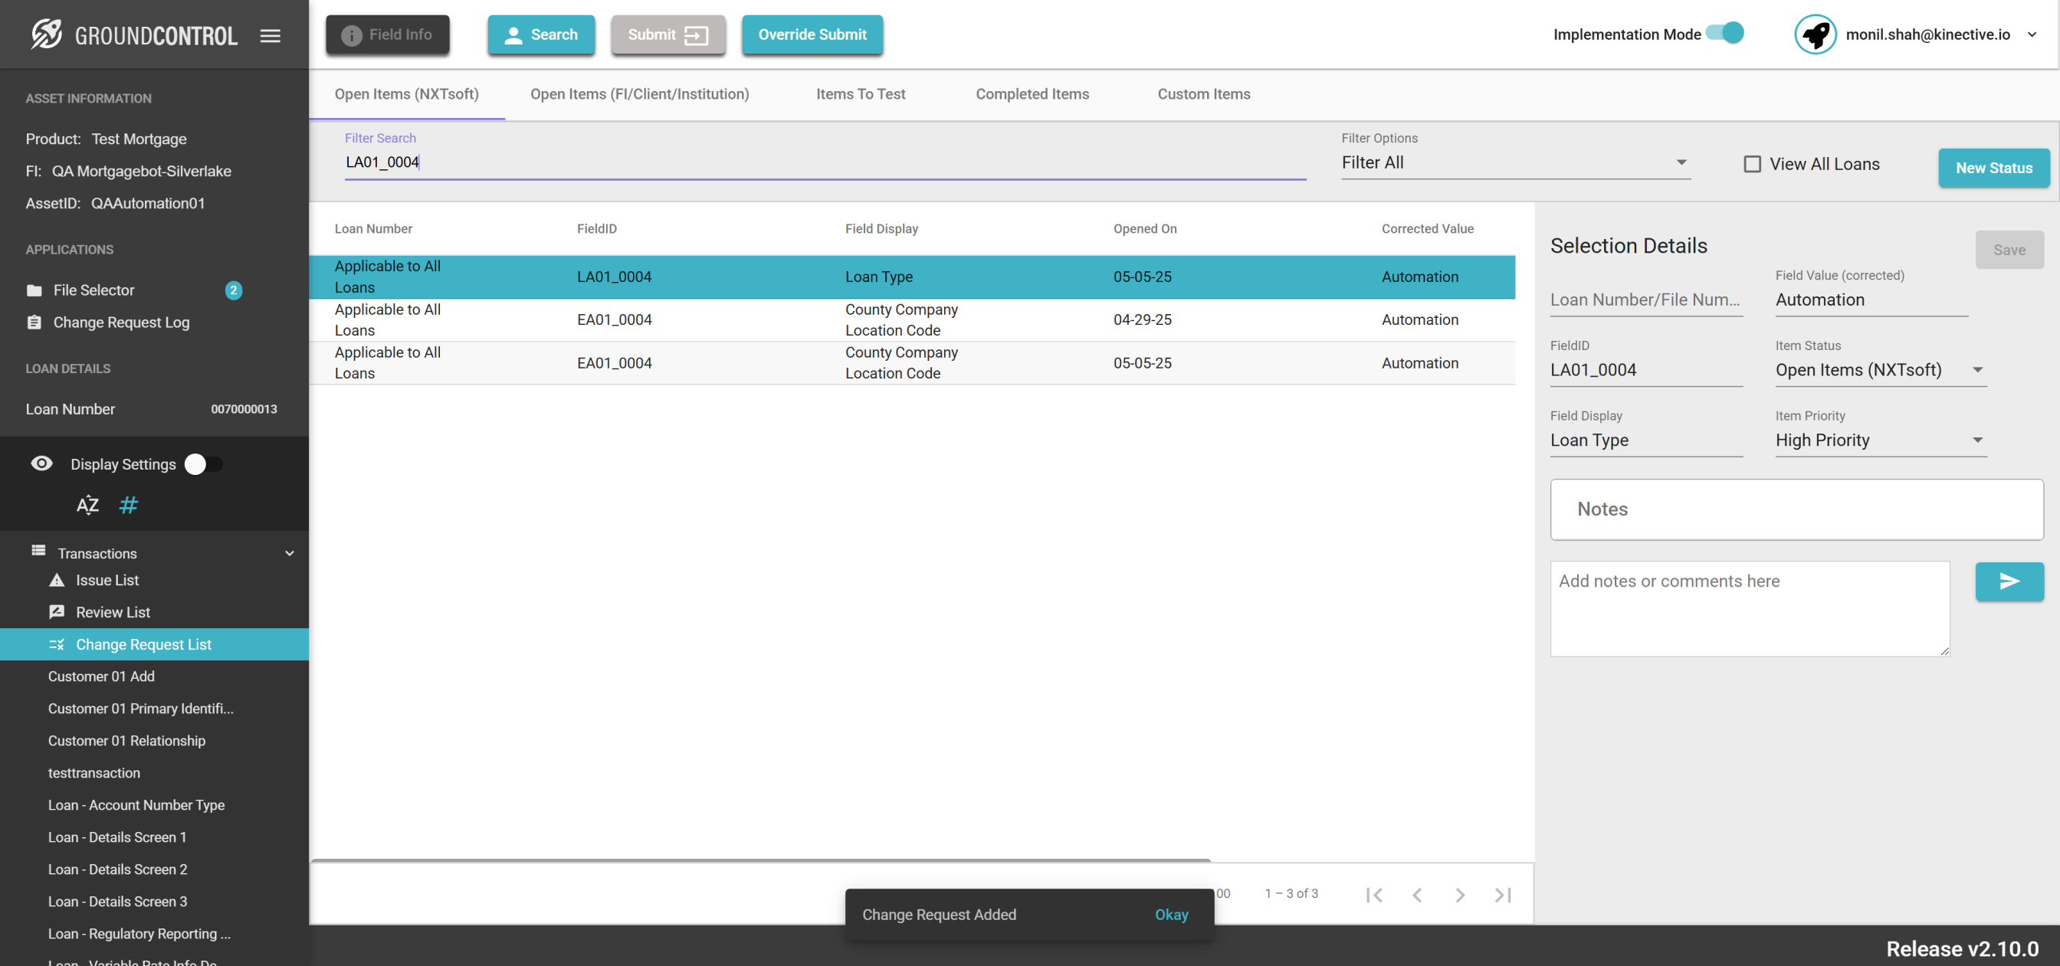Dismiss notification with Okay
This screenshot has height=966, width=2060.
click(x=1171, y=914)
